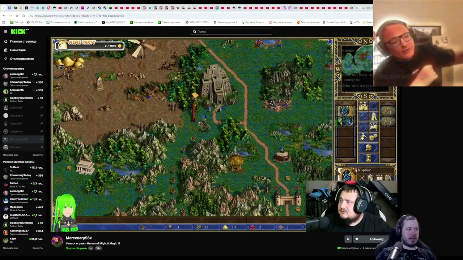Click the Meme Party coin counter

[89, 45]
